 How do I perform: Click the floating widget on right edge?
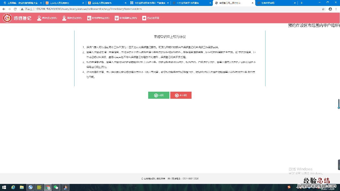(339, 165)
